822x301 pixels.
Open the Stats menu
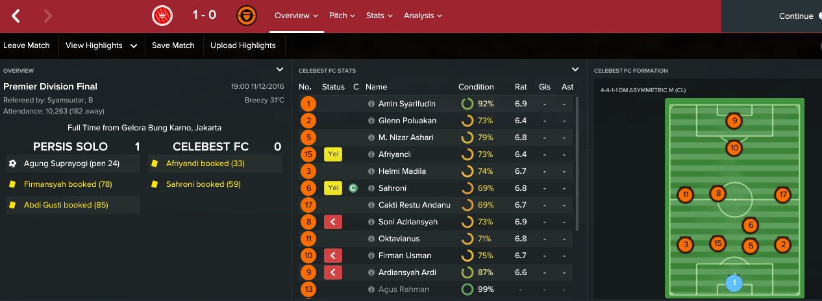click(379, 16)
